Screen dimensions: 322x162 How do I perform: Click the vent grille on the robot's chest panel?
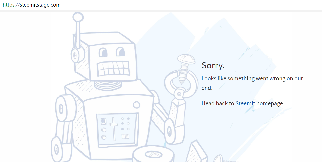coord(125,136)
